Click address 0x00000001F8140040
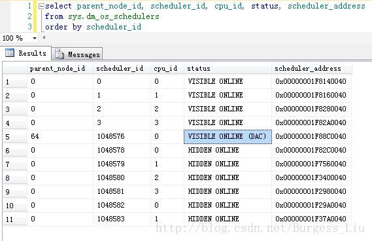This screenshot has width=372, height=241. pyautogui.click(x=311, y=81)
